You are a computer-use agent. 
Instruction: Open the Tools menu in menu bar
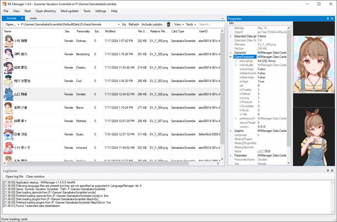(x=87, y=11)
